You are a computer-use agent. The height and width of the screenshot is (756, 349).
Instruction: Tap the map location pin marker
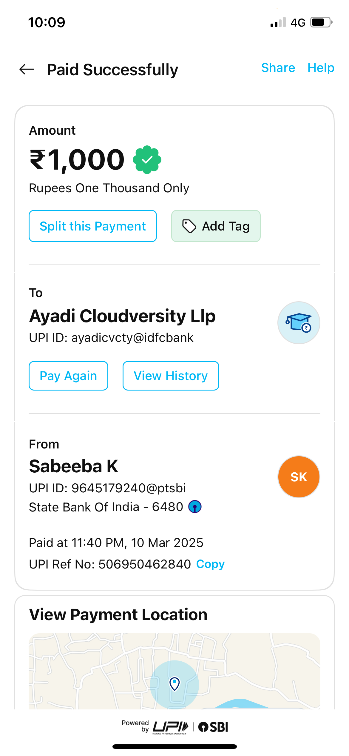(x=174, y=683)
